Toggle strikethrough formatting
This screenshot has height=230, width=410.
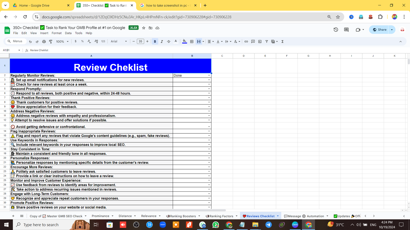click(169, 41)
